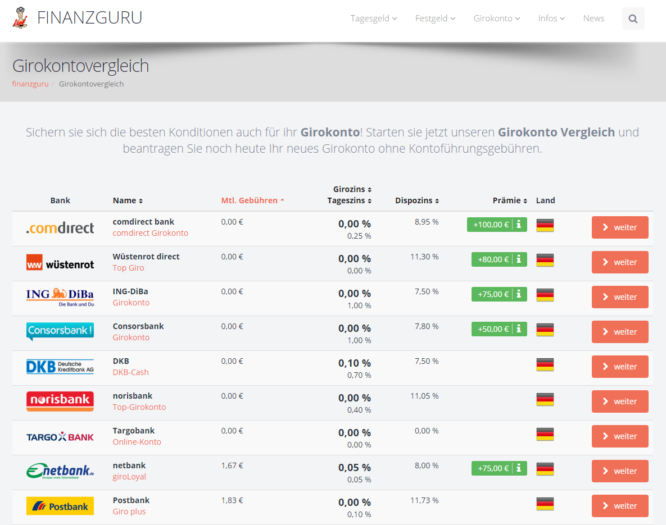Sort table by Name column
Viewport: 666px width, 525px height.
[128, 200]
